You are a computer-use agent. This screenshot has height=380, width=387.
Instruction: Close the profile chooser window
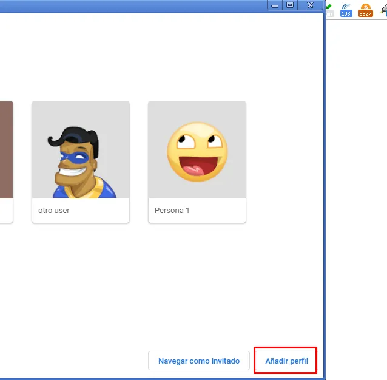coord(310,5)
